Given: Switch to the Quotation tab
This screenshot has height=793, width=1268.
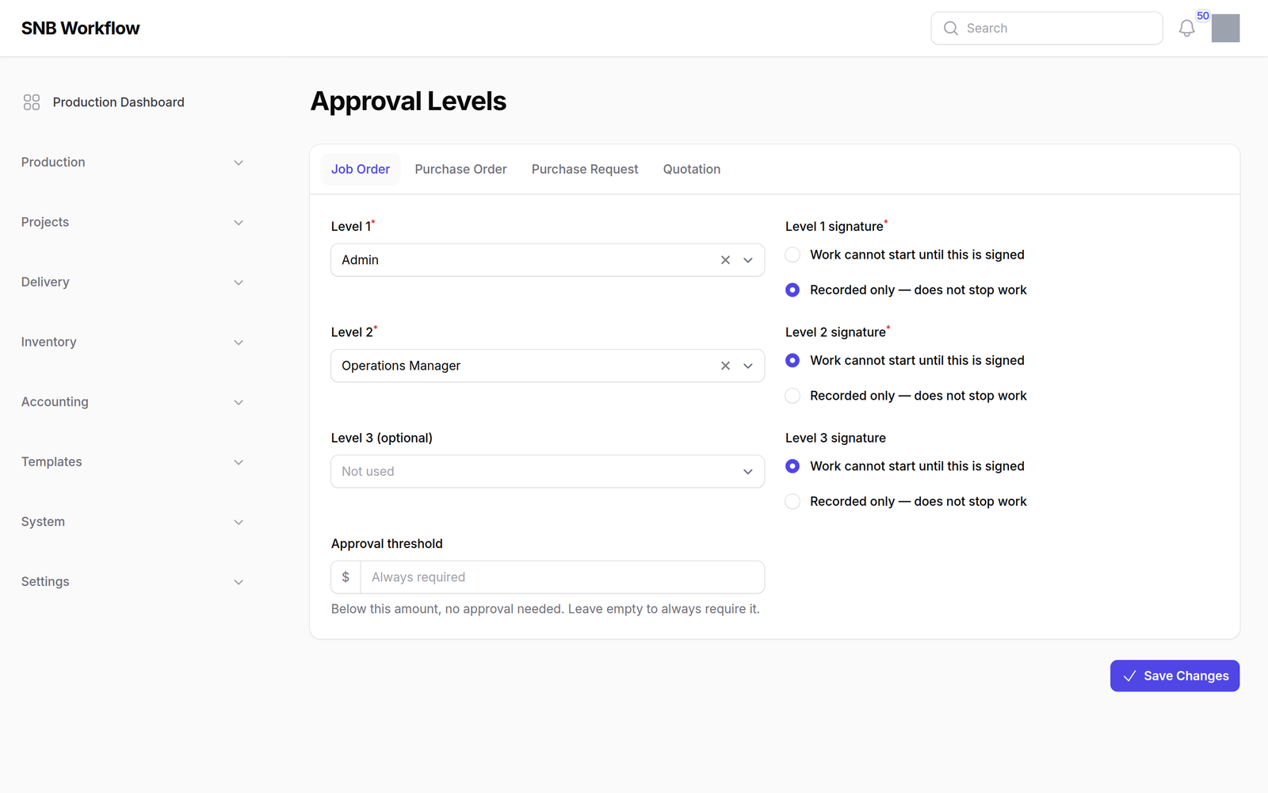Looking at the screenshot, I should click(x=692, y=169).
